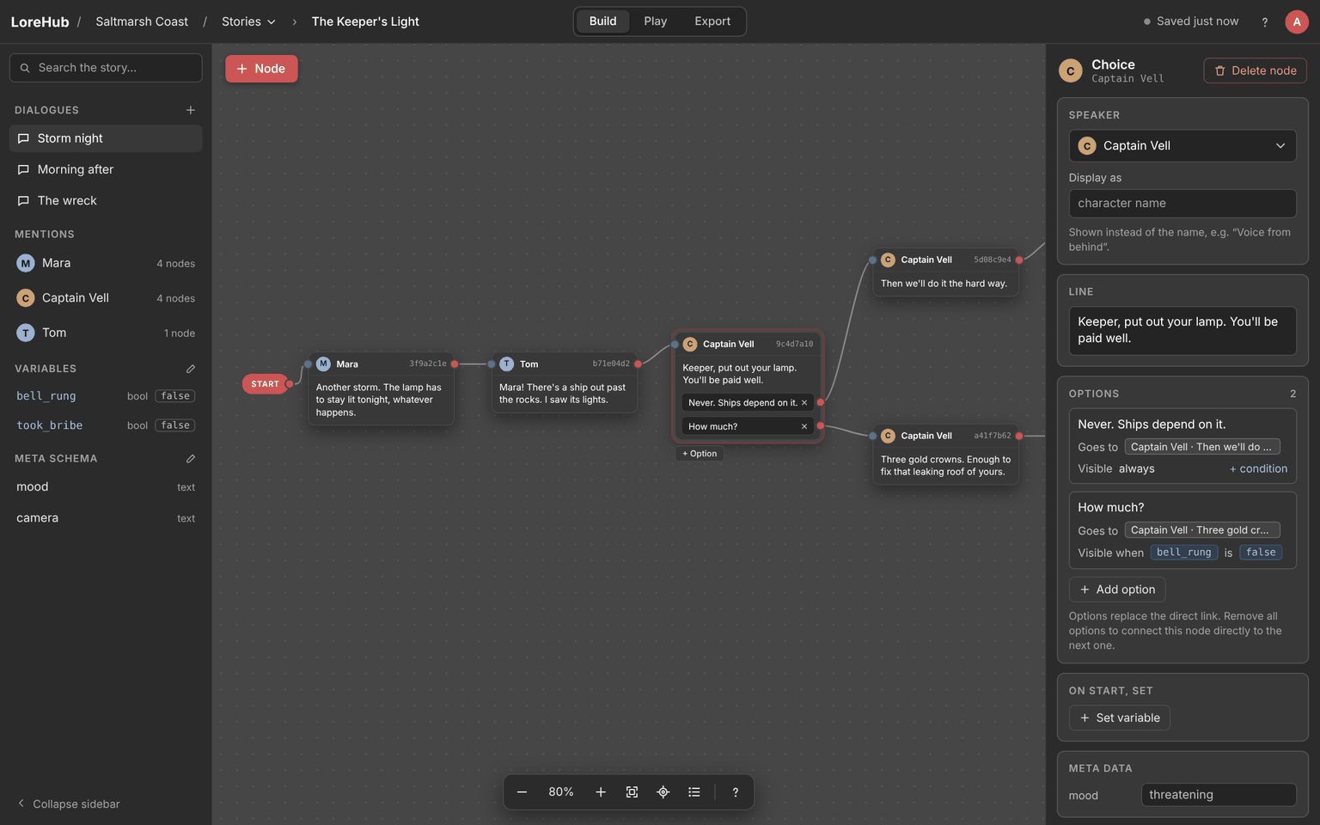1320x825 pixels.
Task: Collapse the sidebar
Action: [69, 804]
